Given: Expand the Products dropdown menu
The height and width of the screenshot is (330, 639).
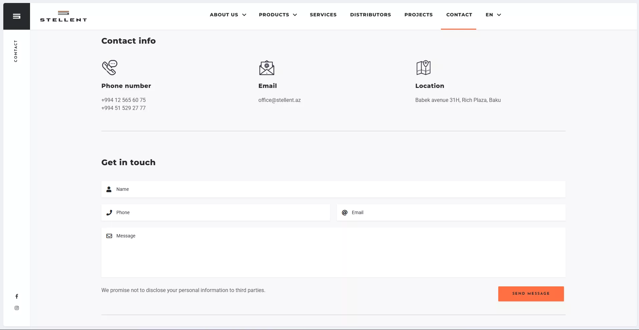Looking at the screenshot, I should (x=277, y=15).
